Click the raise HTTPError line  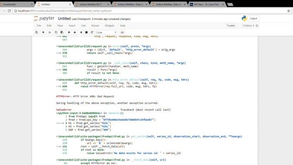pos(119,87)
